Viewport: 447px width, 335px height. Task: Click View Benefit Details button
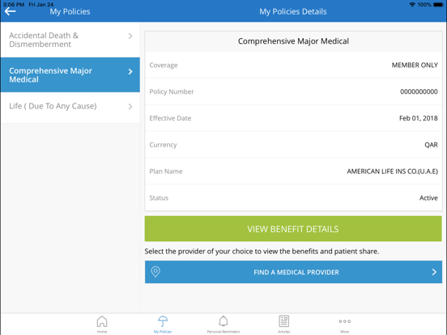[x=293, y=229]
